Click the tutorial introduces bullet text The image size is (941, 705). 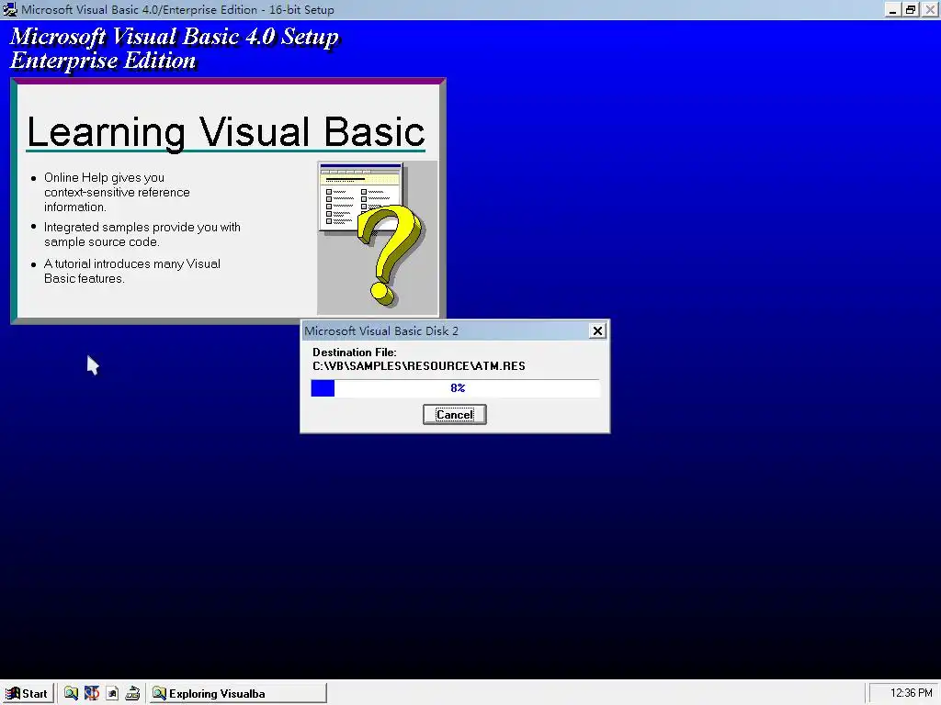(132, 271)
